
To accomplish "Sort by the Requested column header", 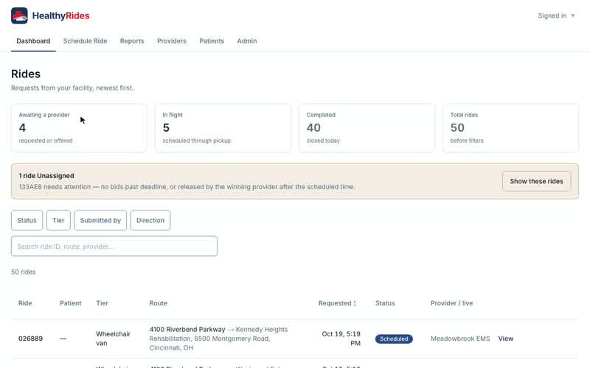I will point(337,303).
